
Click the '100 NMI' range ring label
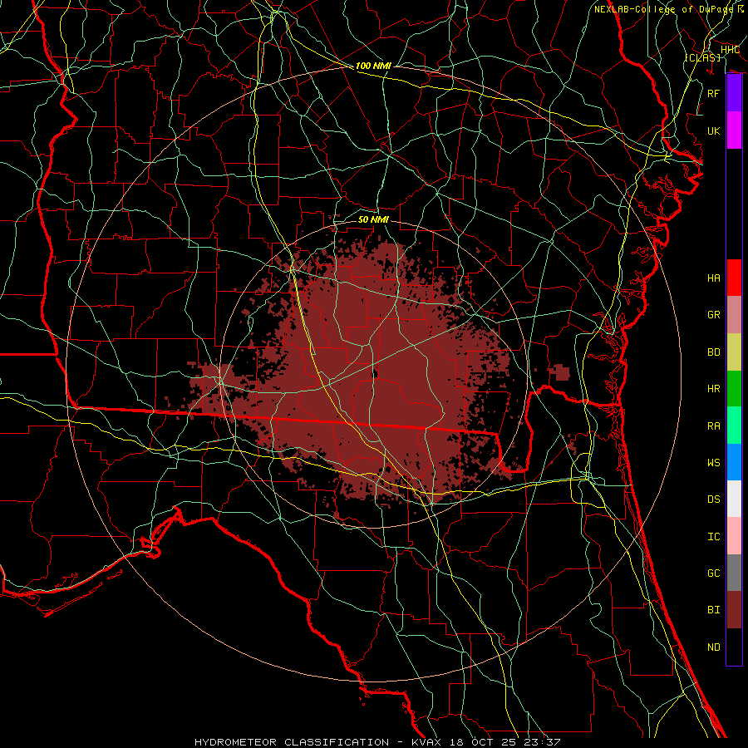tap(373, 66)
